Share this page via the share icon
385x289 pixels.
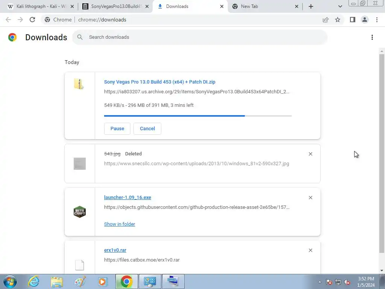pos(326,20)
